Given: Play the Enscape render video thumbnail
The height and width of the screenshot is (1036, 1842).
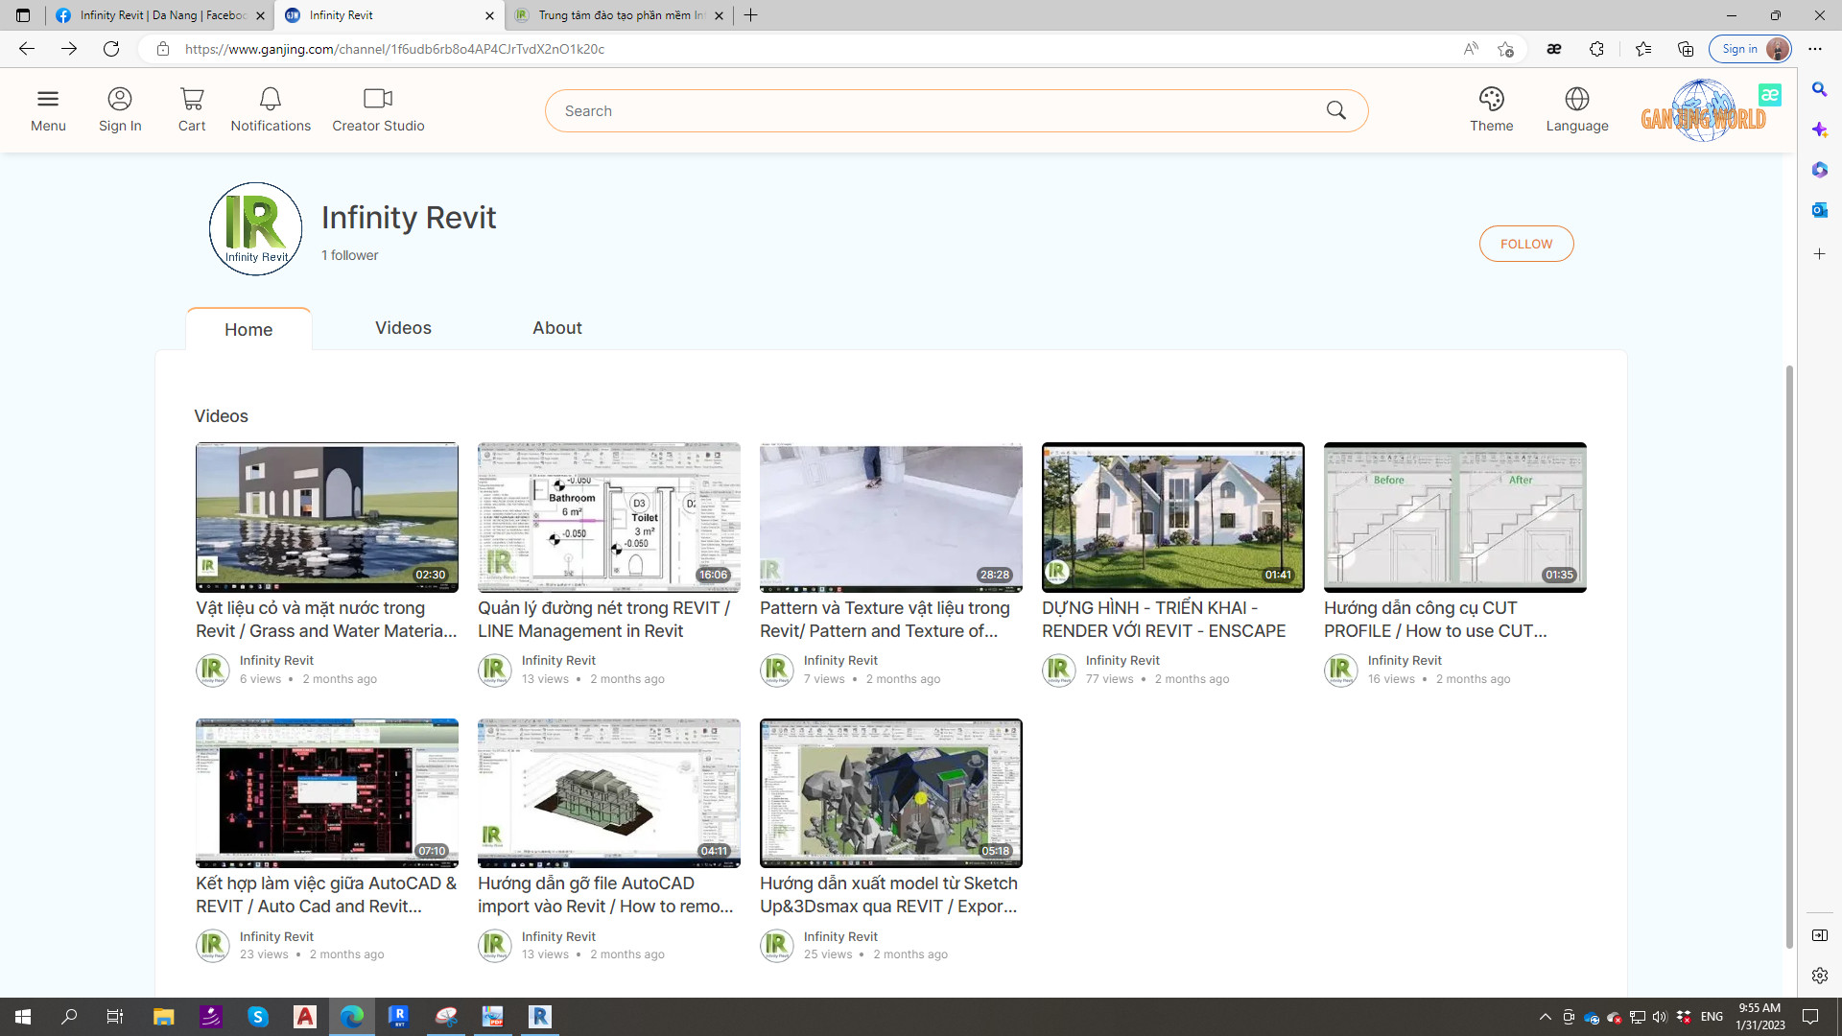Looking at the screenshot, I should click(x=1172, y=517).
